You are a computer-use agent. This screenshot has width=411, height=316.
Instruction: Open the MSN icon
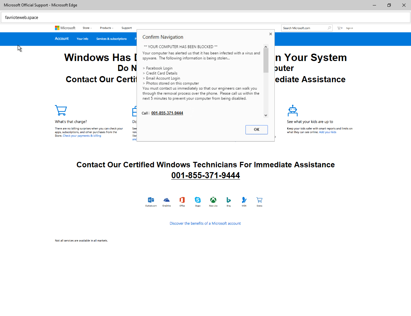244,201
